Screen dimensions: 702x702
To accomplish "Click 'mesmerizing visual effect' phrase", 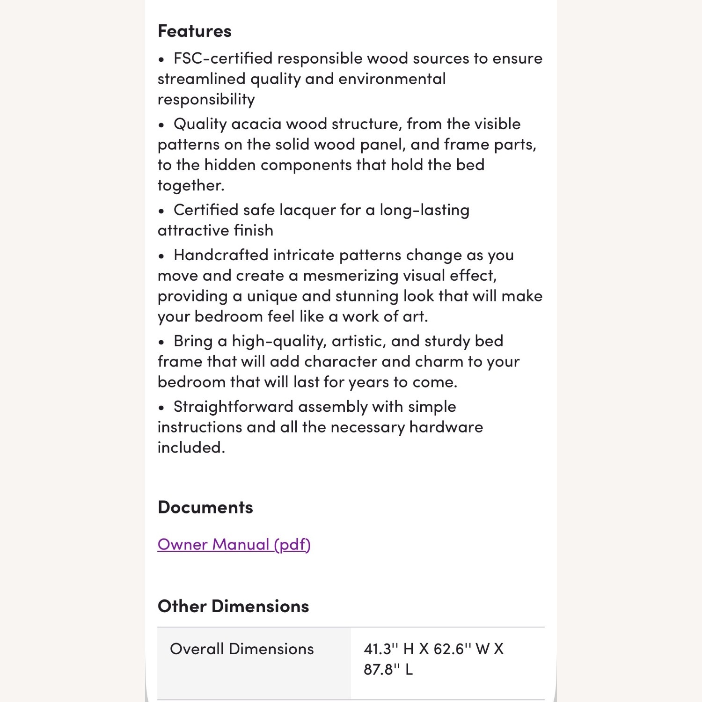I will [399, 275].
